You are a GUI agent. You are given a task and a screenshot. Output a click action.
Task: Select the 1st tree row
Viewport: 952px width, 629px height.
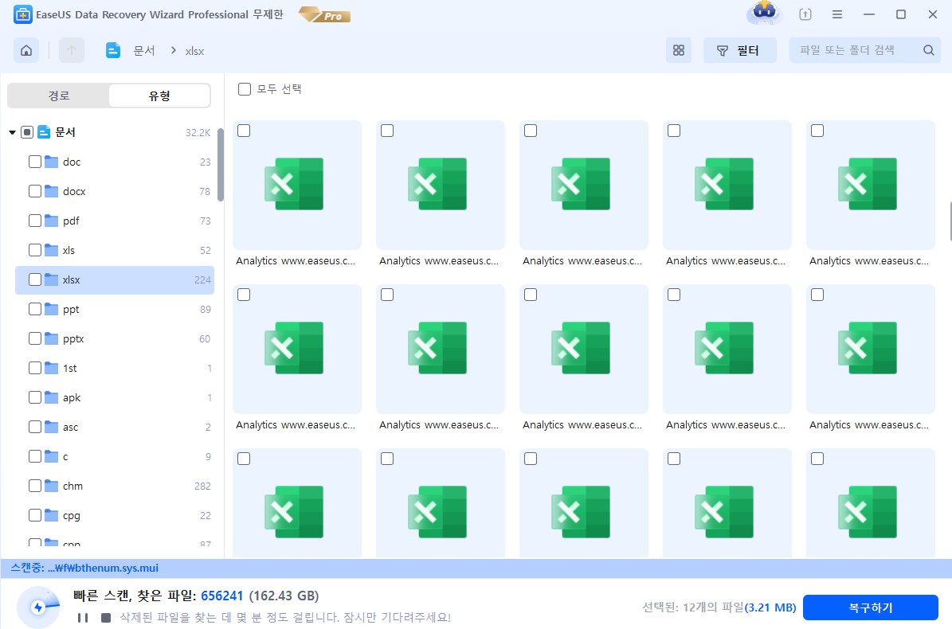(x=115, y=368)
